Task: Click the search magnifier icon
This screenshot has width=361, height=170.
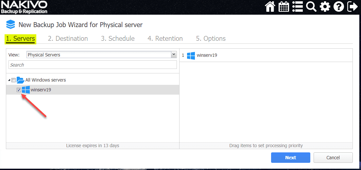Action: click(x=311, y=7)
